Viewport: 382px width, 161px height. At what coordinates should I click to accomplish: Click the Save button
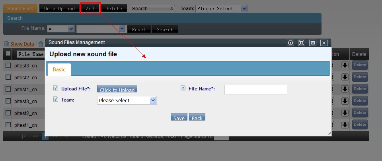[x=179, y=118]
